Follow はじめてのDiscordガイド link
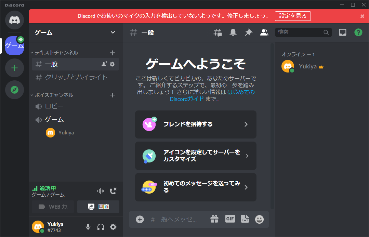The image size is (369, 237). click(x=212, y=95)
